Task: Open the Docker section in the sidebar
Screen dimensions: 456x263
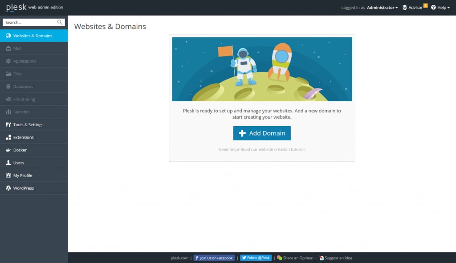Action: pyautogui.click(x=18, y=150)
